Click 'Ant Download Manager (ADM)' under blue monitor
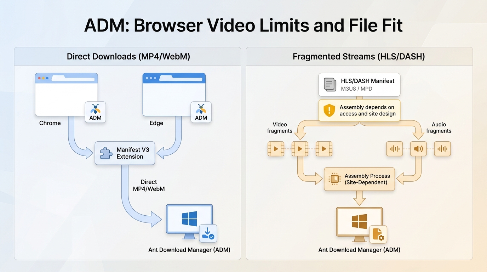This screenshot has width=487, height=272. [189, 250]
